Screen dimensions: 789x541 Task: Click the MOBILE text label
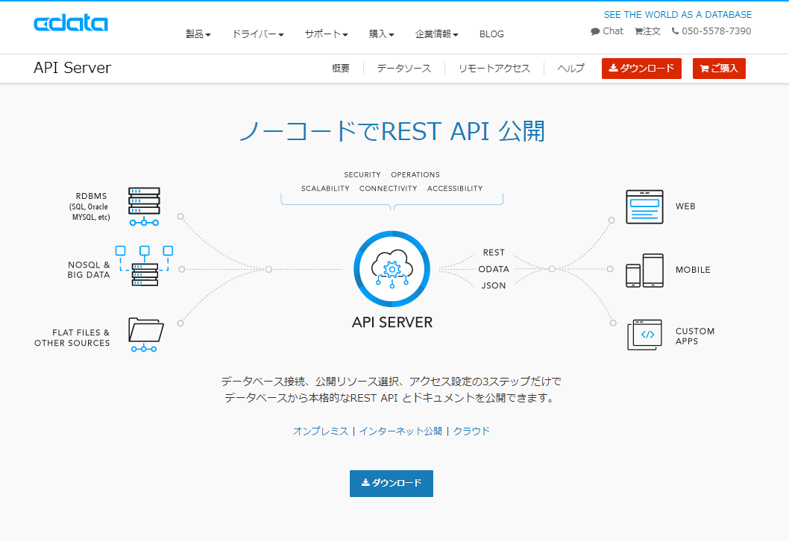click(x=693, y=270)
